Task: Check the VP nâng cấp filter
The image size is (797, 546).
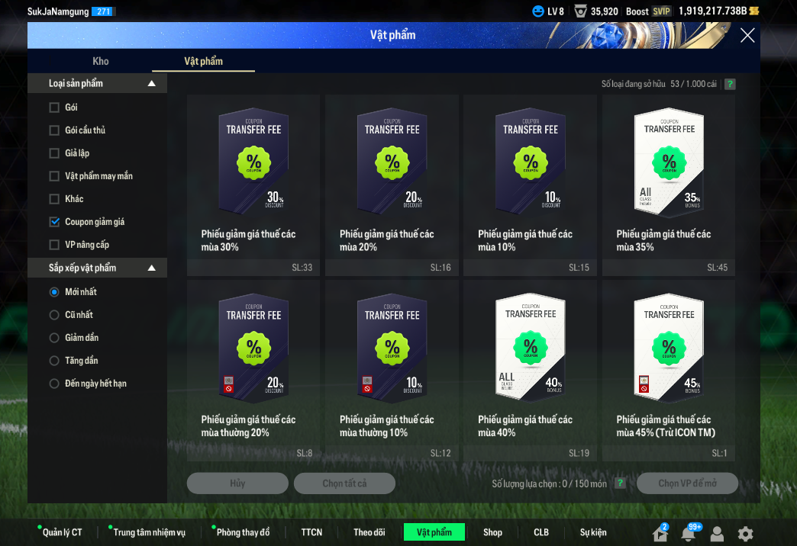Action: click(x=54, y=245)
